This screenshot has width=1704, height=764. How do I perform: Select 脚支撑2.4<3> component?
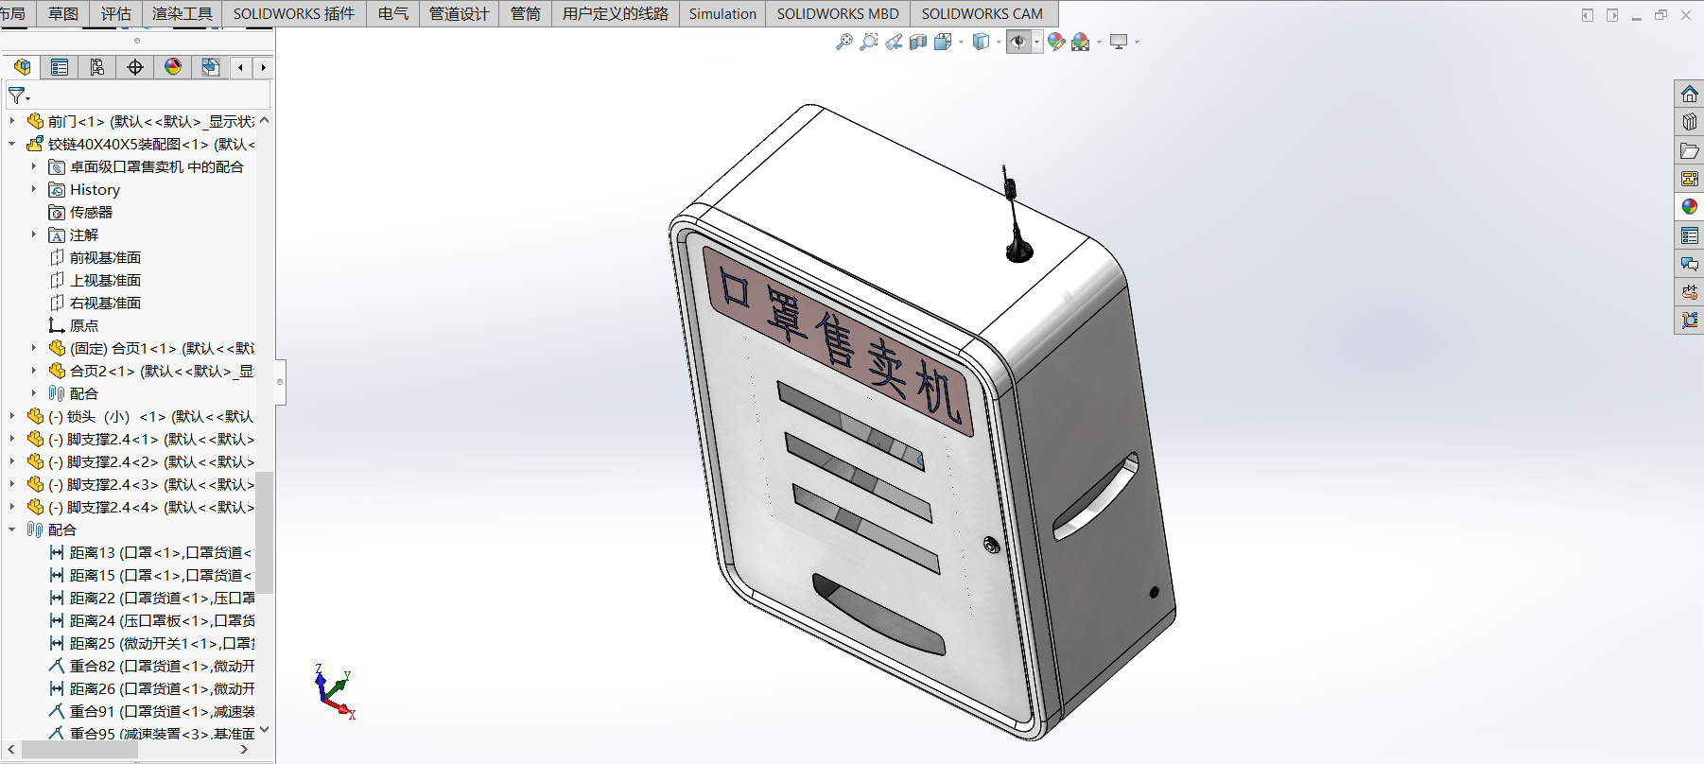click(x=151, y=484)
